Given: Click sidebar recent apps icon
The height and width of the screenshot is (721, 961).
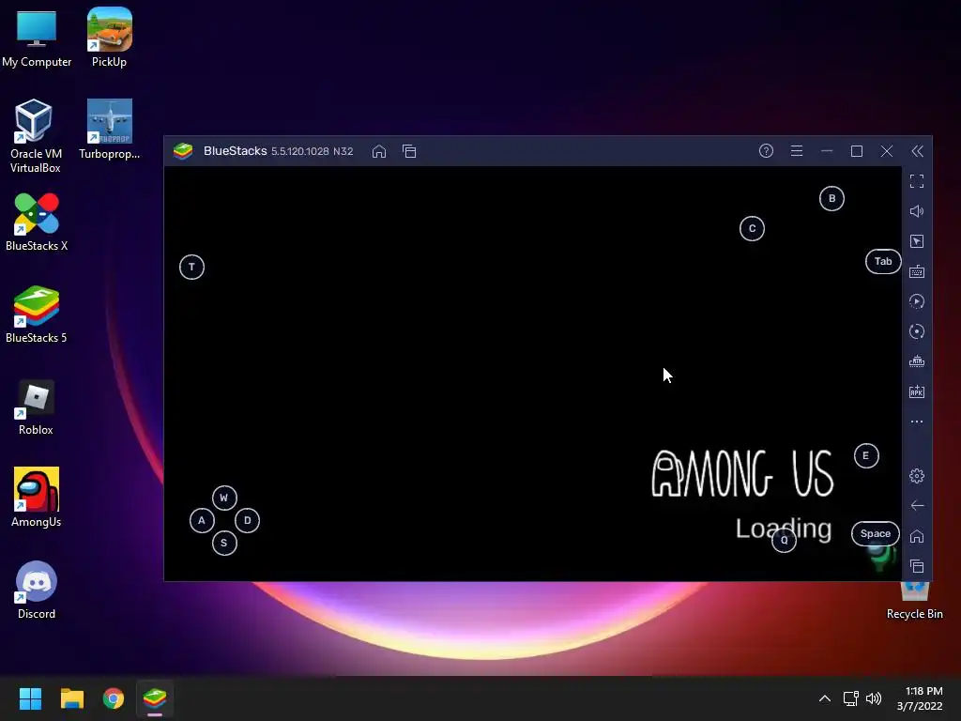Looking at the screenshot, I should tap(916, 566).
